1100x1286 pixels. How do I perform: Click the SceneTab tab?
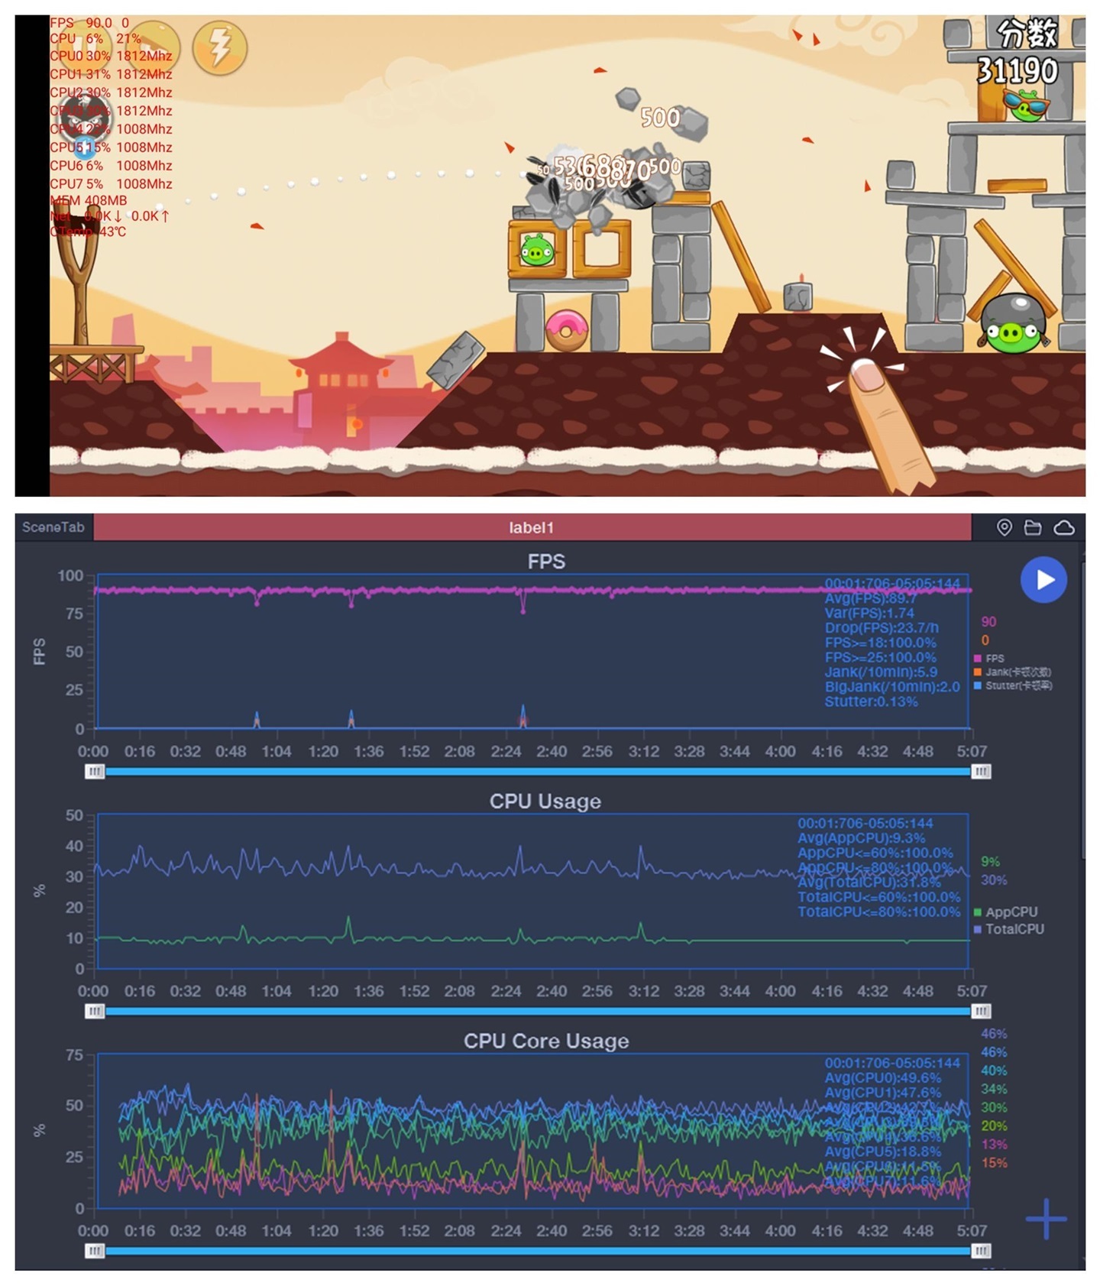53,527
